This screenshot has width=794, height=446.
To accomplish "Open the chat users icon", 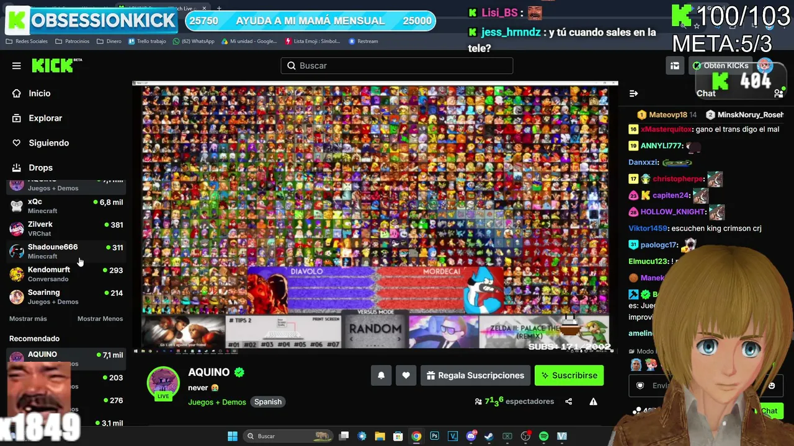I will (778, 94).
